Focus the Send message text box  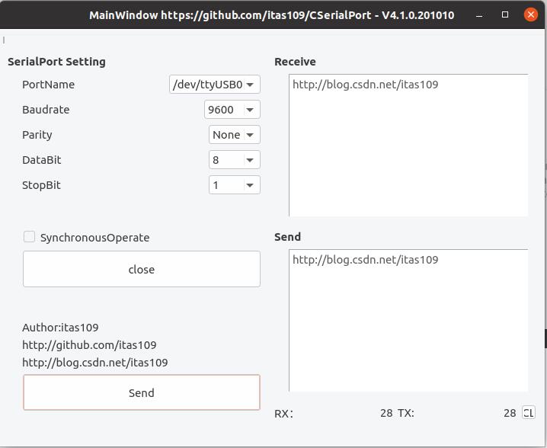408,320
